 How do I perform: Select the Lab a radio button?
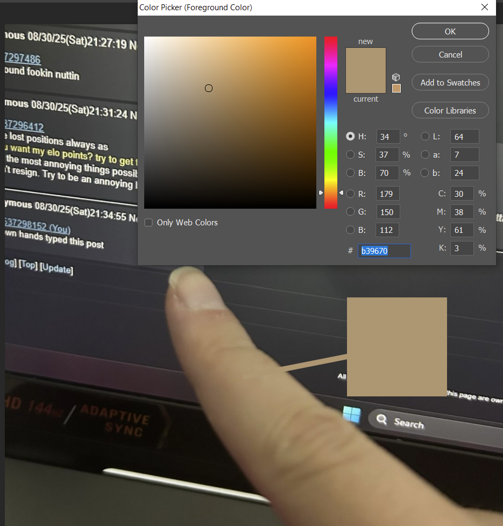[425, 154]
